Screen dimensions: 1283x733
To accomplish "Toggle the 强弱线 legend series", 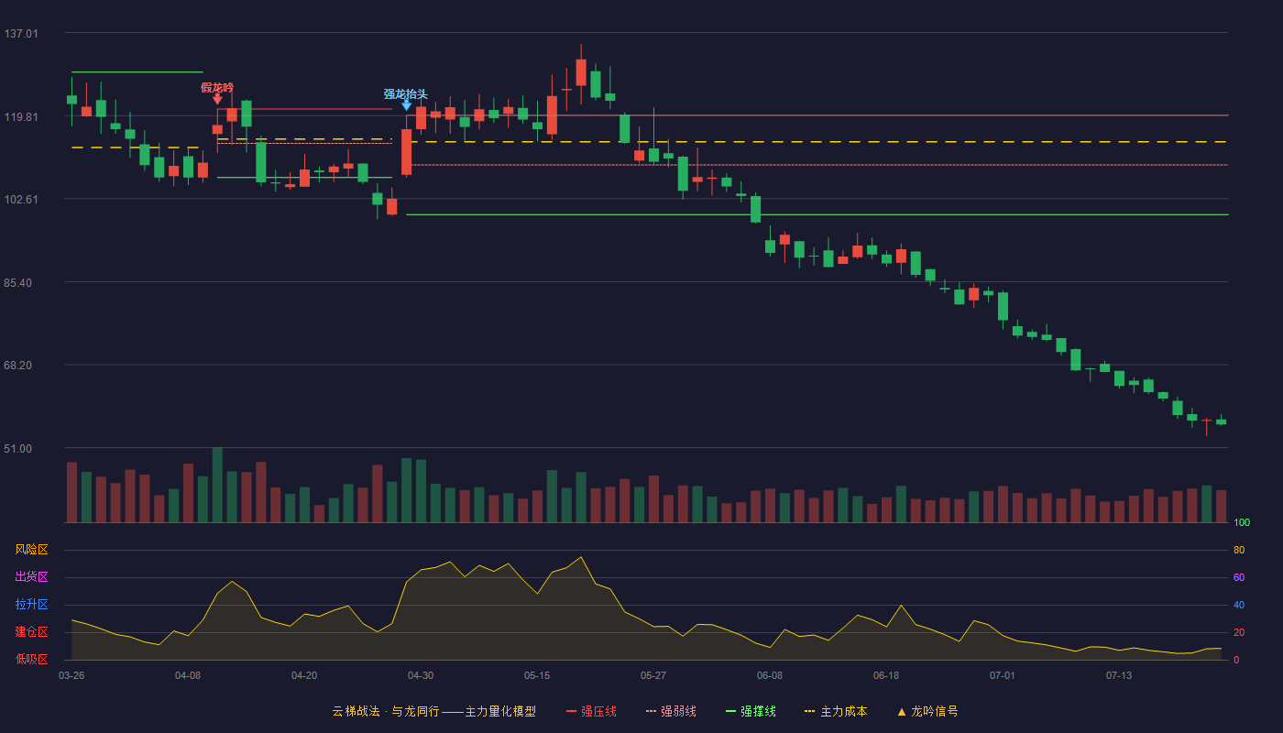I will pyautogui.click(x=671, y=711).
